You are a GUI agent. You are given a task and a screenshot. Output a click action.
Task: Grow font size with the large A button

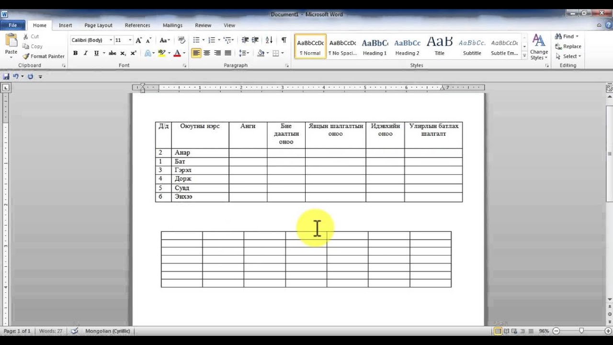coord(138,40)
